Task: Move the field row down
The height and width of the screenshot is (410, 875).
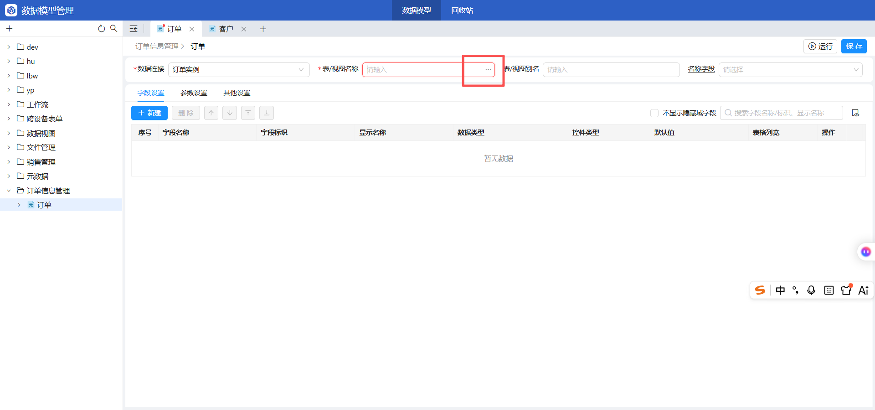Action: coord(230,113)
